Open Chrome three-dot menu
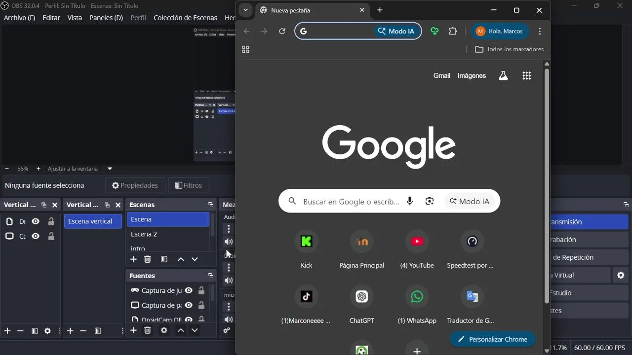Viewport: 632px width, 355px height. coord(540,31)
